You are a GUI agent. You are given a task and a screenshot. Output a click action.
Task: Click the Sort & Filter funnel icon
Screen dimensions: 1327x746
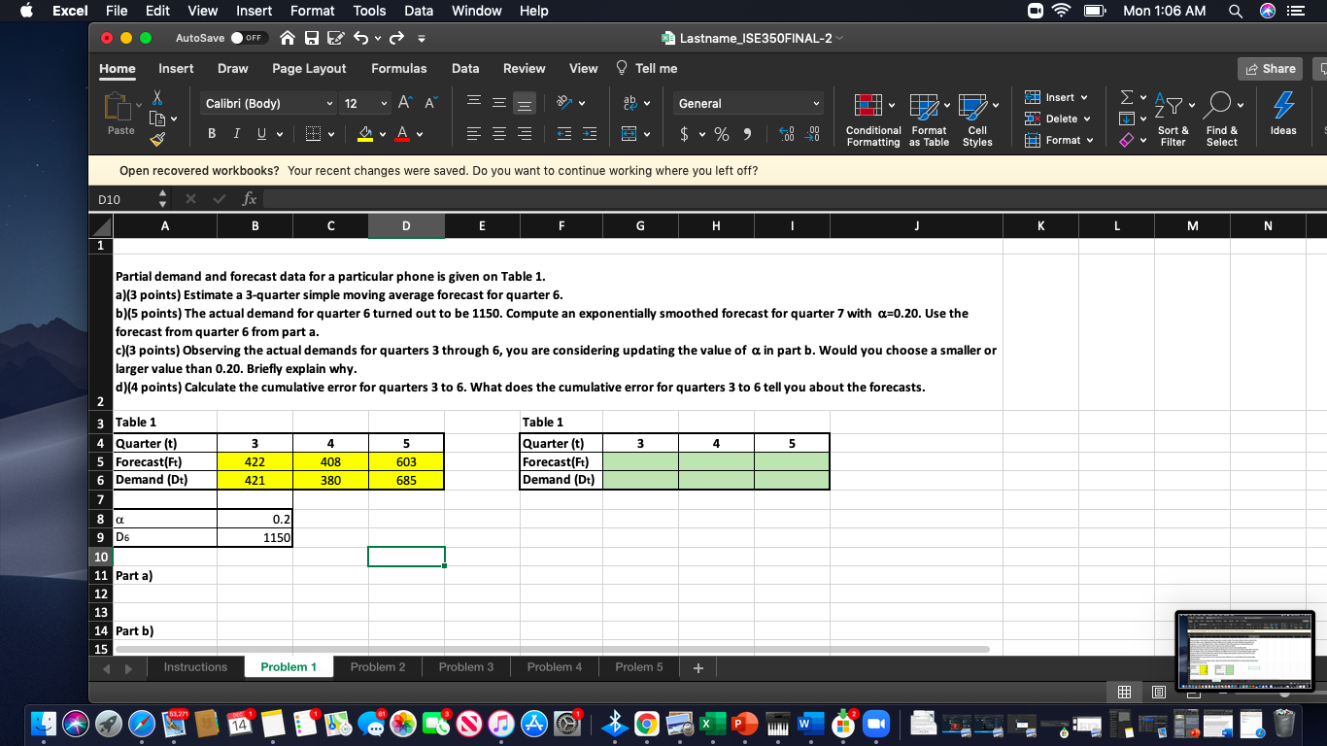(x=1173, y=104)
